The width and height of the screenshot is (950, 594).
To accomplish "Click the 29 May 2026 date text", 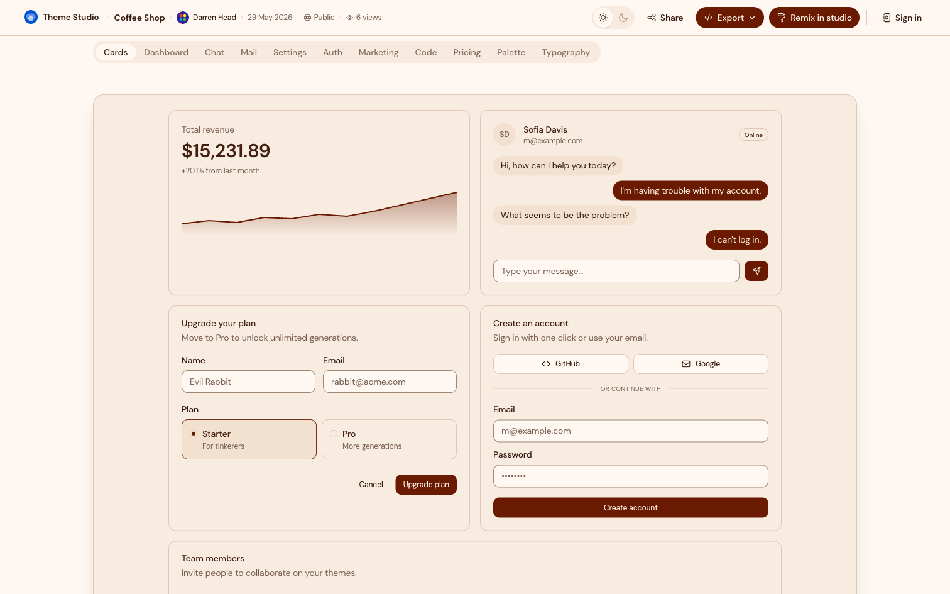I will pos(270,18).
